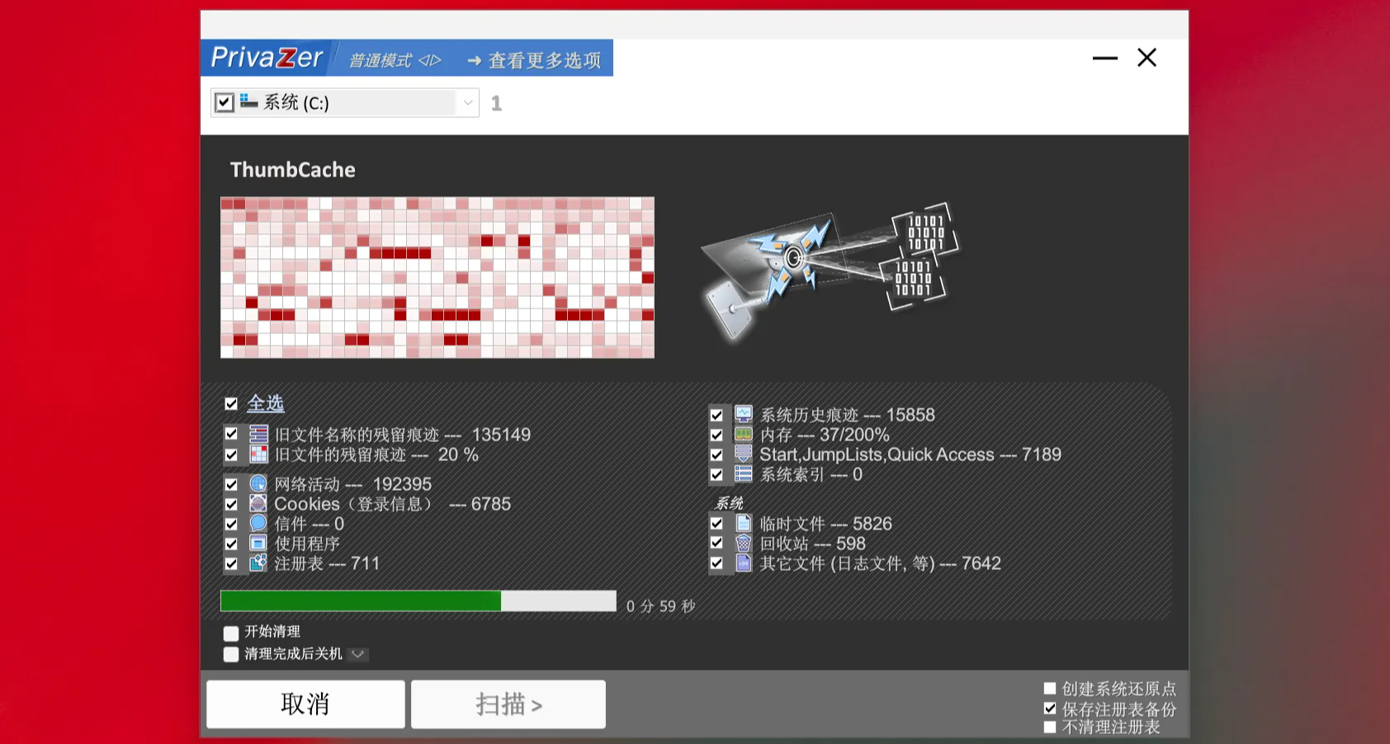Viewport: 1390px width, 744px height.
Task: Toggle the 系统 (C:) drive checkbox
Action: 225,102
